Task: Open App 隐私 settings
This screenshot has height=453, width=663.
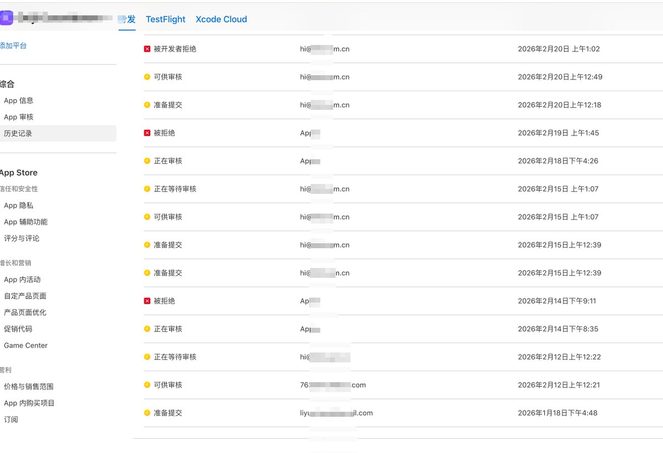Action: (19, 206)
